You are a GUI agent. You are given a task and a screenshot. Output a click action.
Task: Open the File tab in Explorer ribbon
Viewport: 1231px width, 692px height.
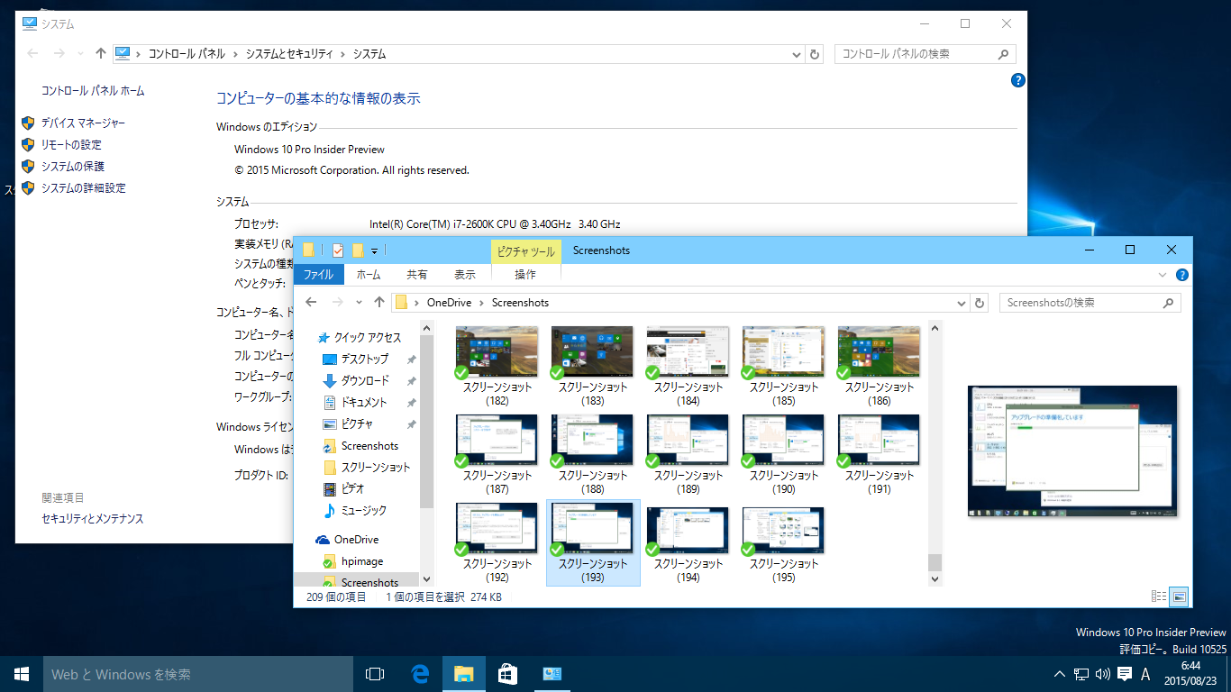(318, 275)
